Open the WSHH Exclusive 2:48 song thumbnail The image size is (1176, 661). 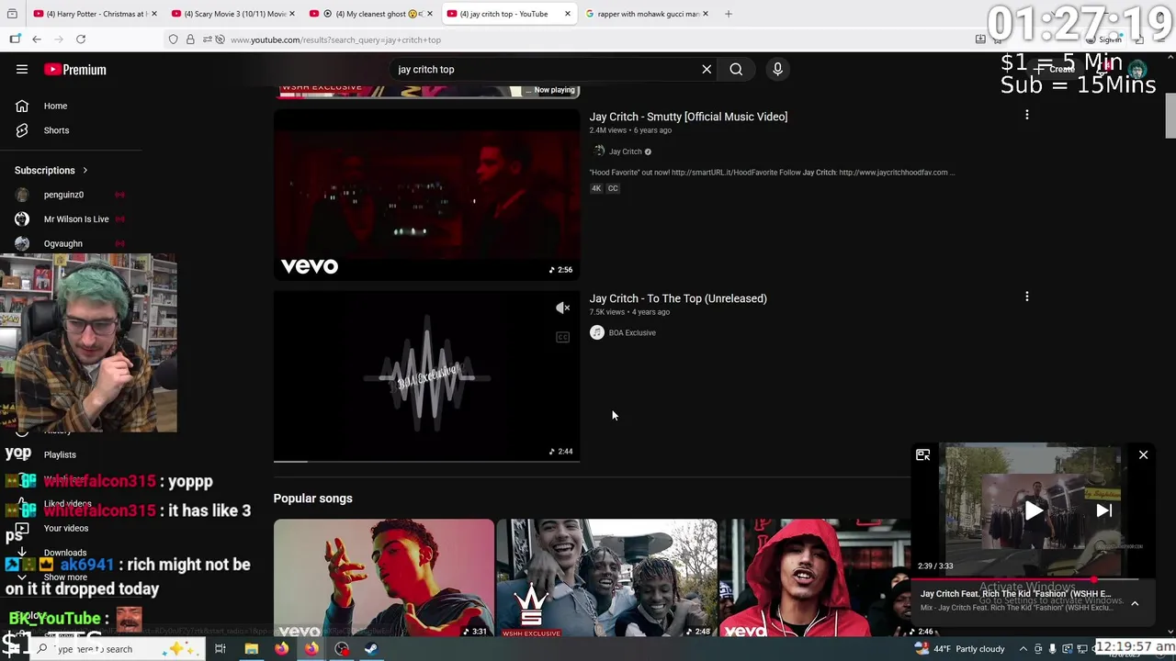[x=606, y=578]
